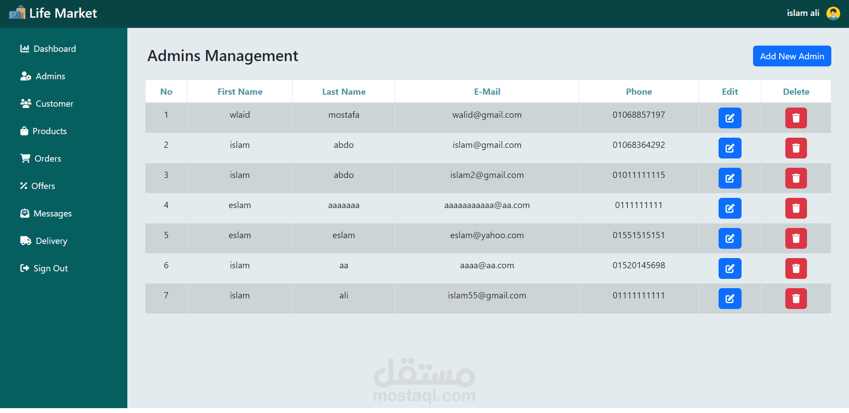Edit admin aaaaaaaaaaa@aa.com

(730, 208)
